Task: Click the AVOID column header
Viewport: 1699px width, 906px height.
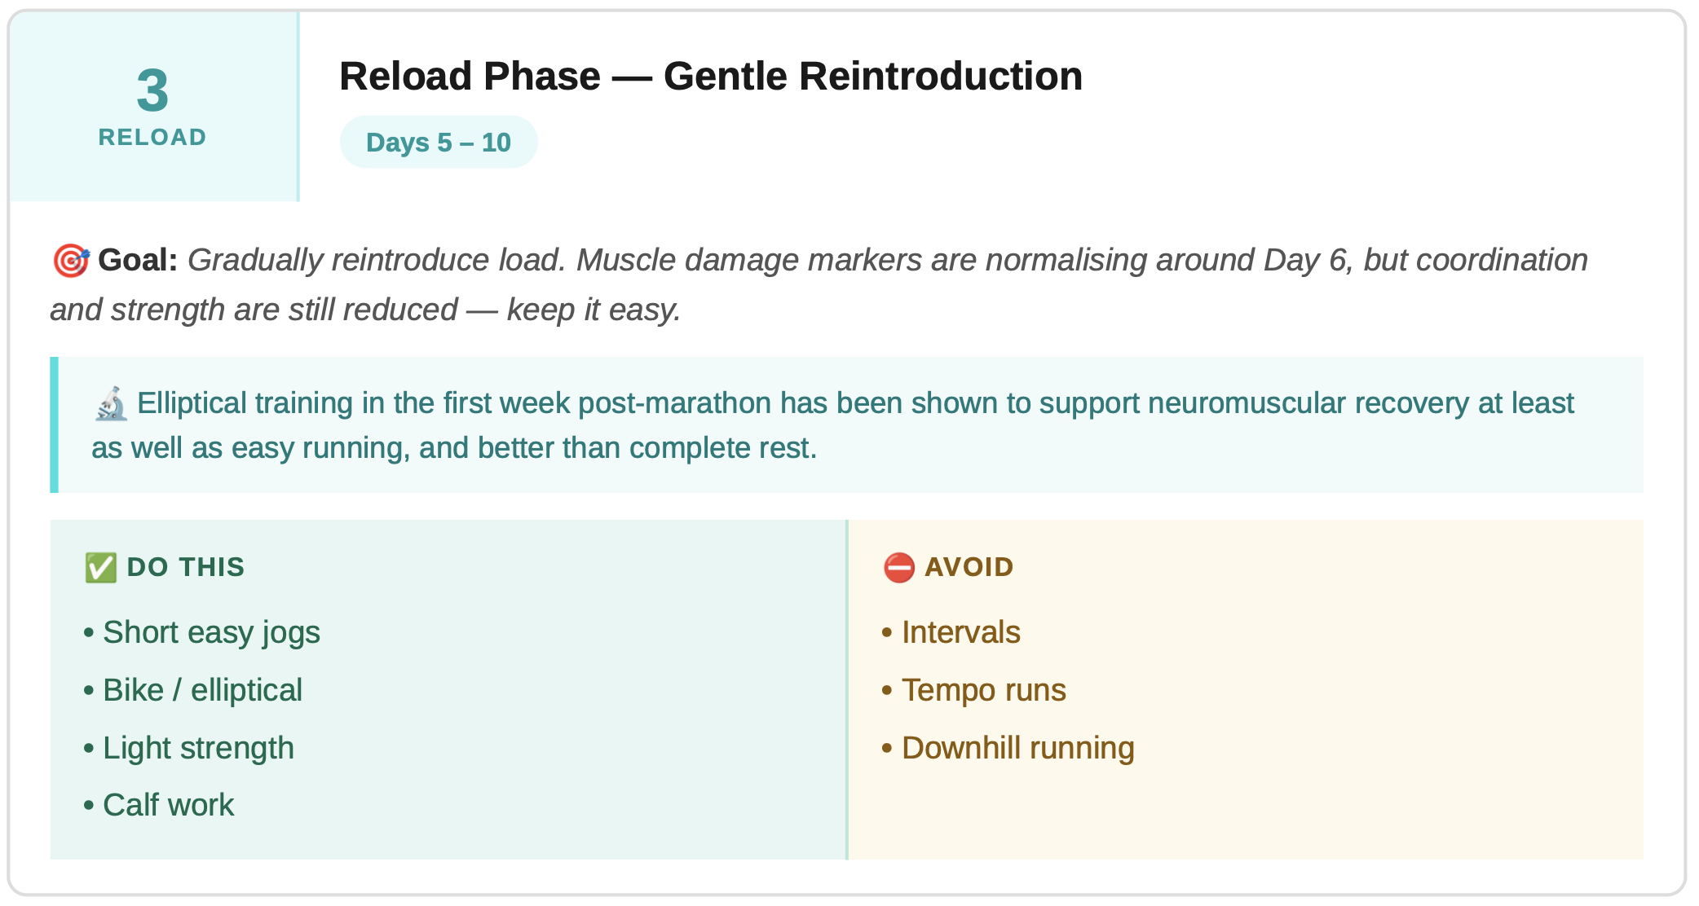Action: click(969, 568)
